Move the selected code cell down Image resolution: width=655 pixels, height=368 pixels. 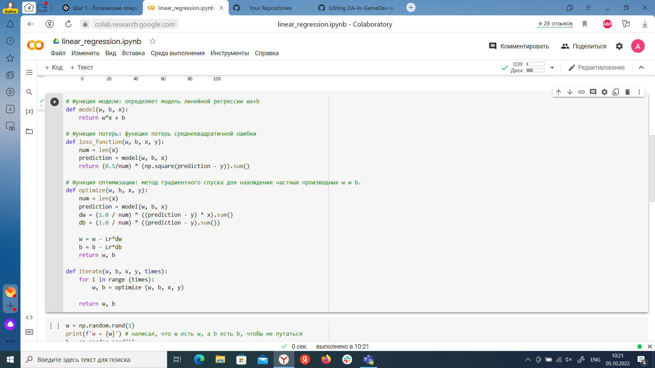[x=569, y=92]
